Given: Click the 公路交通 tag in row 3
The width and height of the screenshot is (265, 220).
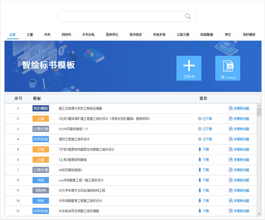Looking at the screenshot, I should pos(41,129).
